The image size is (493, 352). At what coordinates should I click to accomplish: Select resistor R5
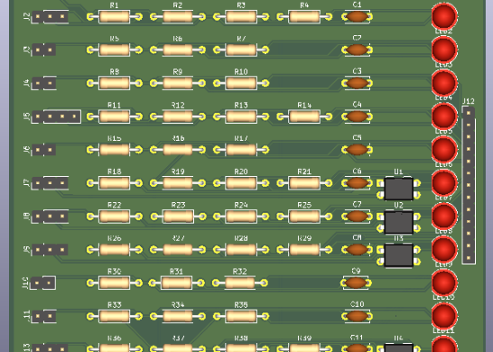coord(115,50)
